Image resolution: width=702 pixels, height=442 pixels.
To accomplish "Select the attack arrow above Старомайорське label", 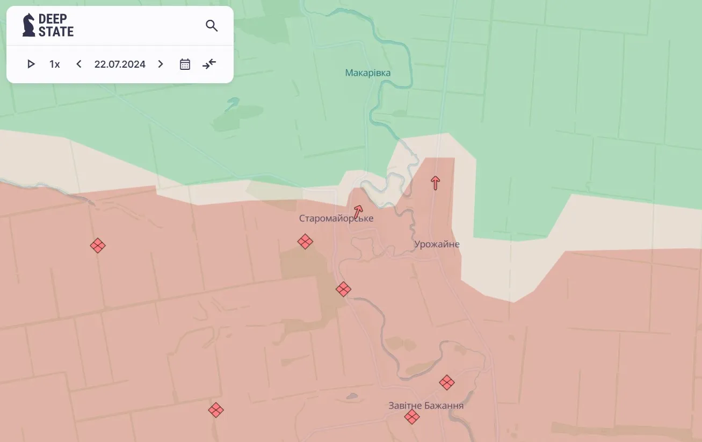I will (358, 212).
